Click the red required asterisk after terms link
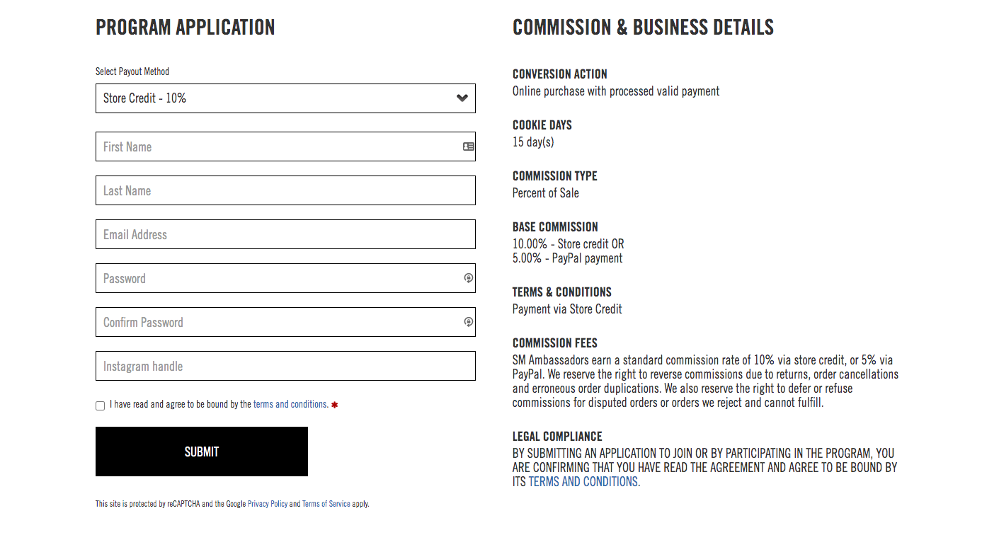The height and width of the screenshot is (552, 999). [334, 405]
